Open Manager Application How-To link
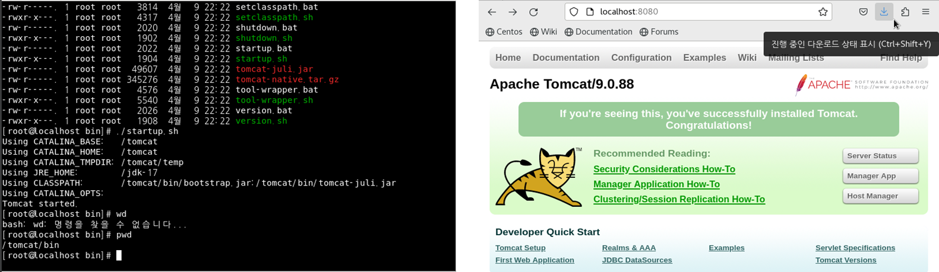 (656, 184)
